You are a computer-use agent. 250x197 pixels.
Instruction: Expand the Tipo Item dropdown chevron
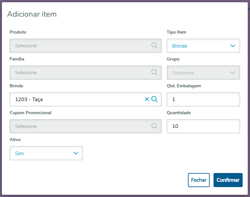click(233, 46)
